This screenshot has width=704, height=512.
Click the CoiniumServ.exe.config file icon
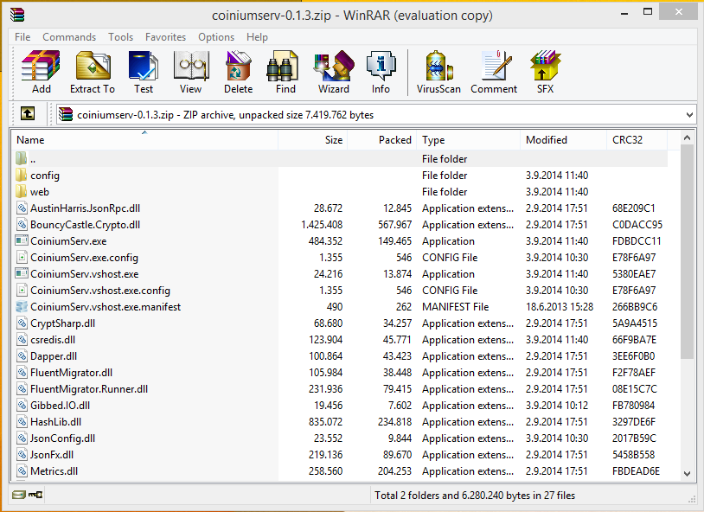point(22,258)
